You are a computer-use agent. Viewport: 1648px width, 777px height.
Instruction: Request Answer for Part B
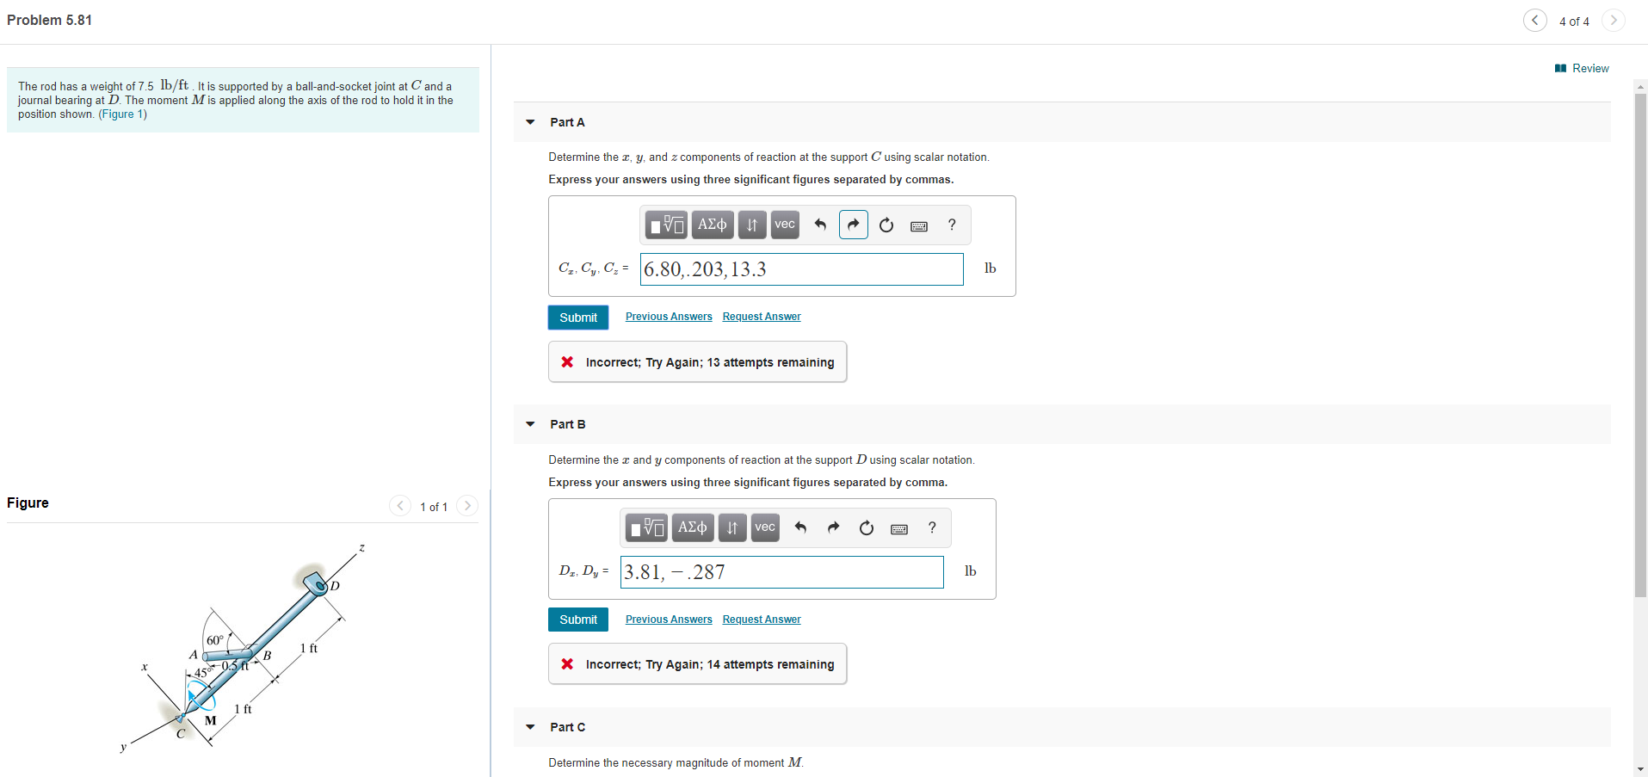pos(762,620)
